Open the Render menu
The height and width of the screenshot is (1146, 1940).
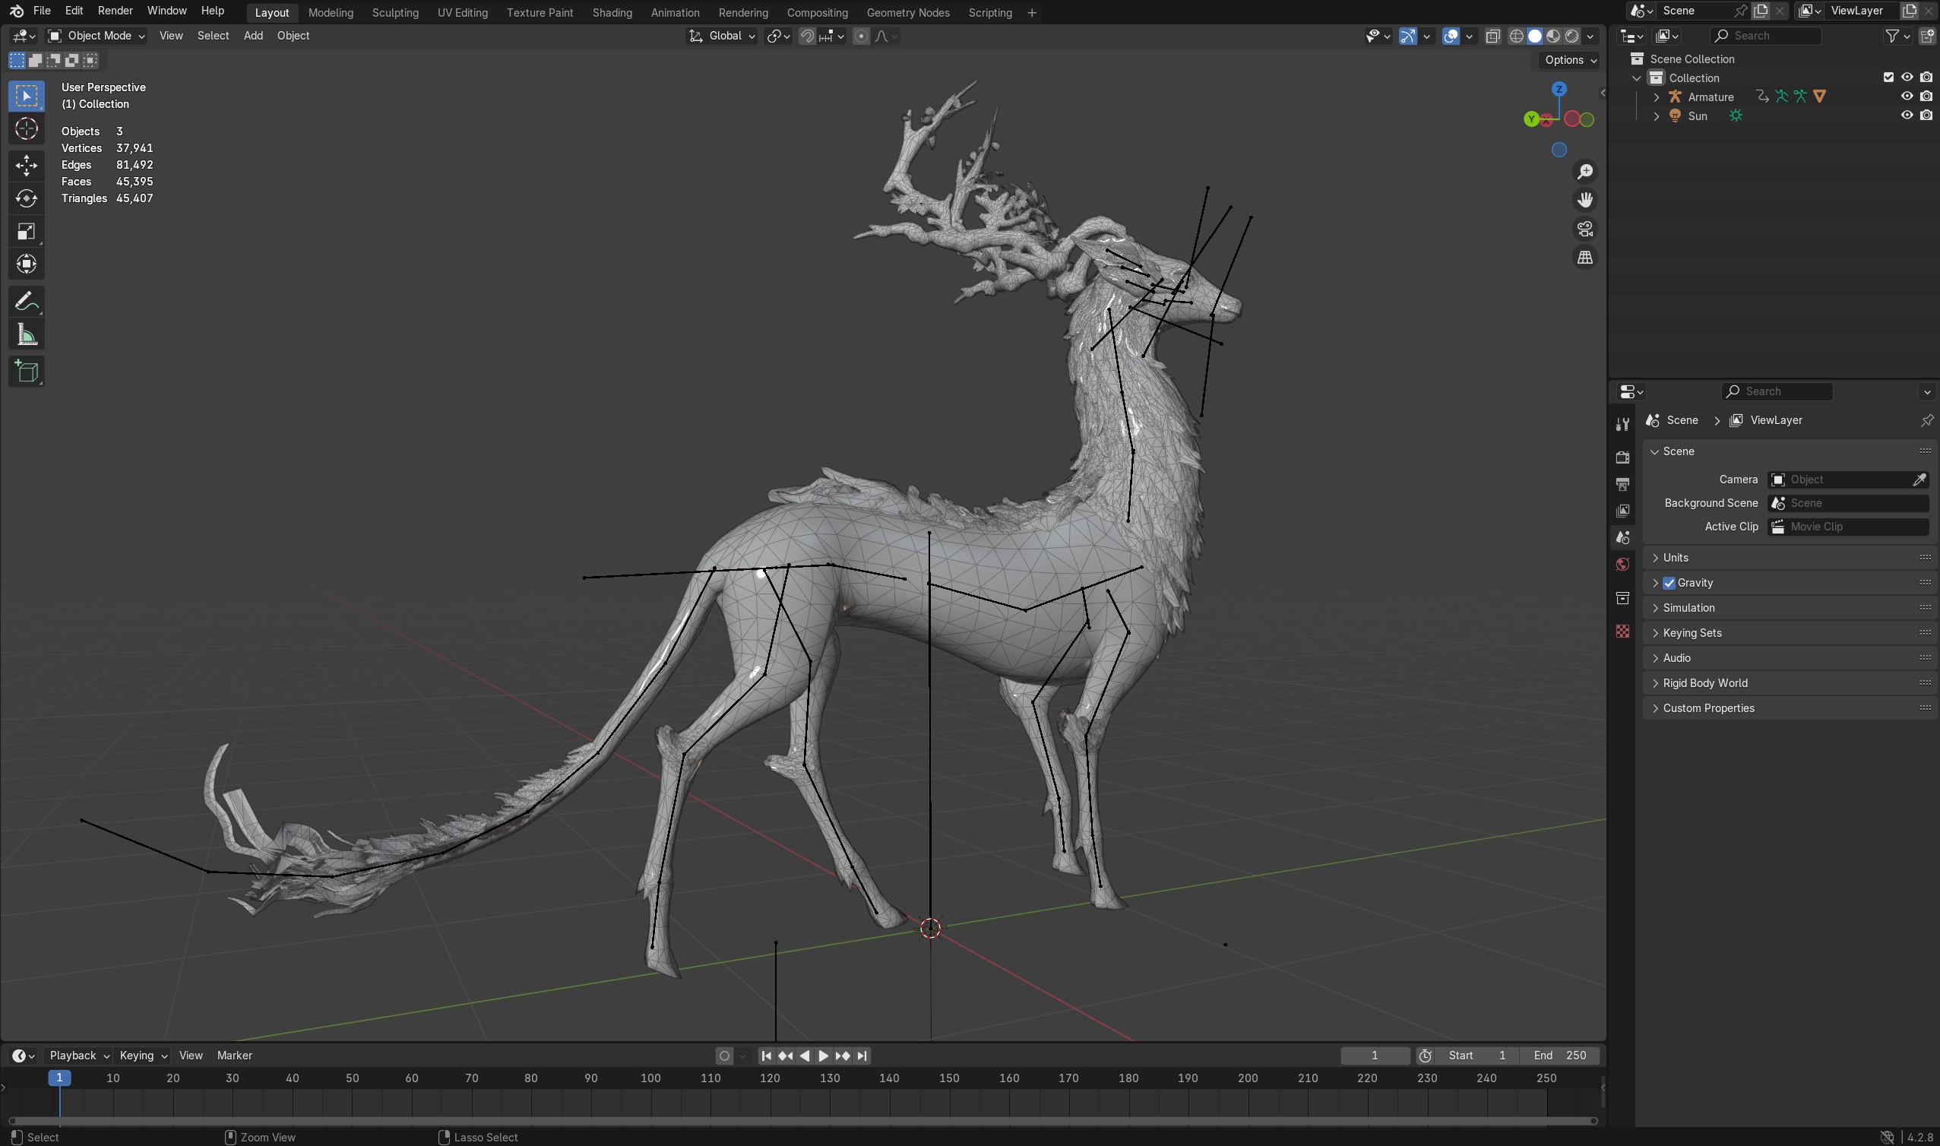click(115, 11)
